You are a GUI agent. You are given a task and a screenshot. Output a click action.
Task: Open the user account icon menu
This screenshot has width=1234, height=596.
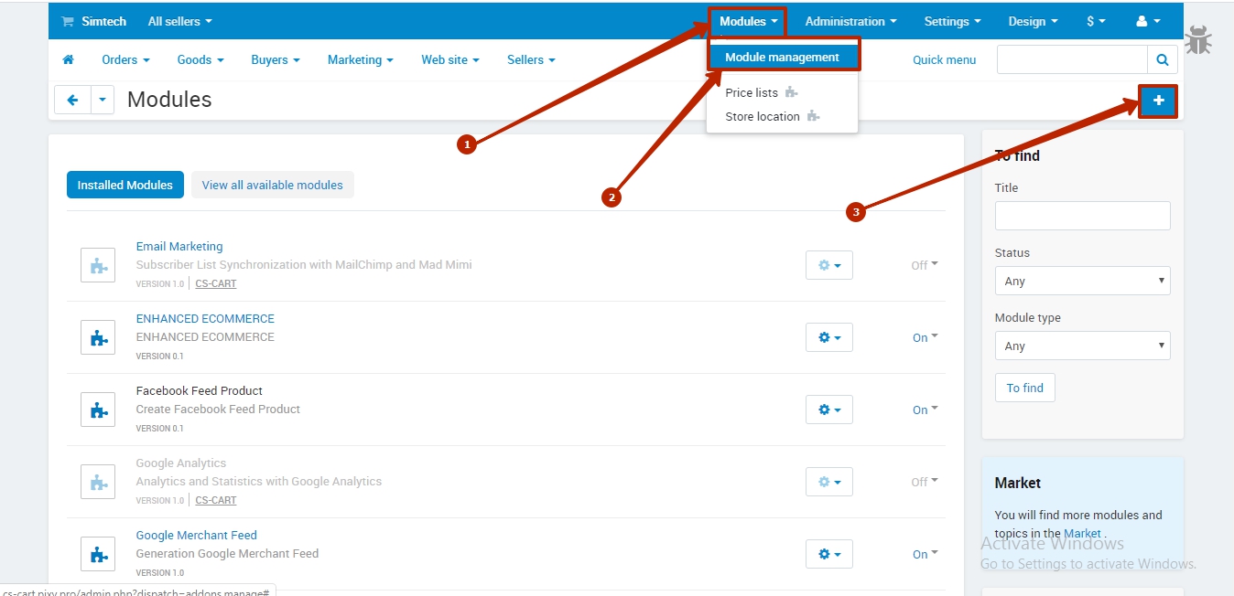[1147, 21]
